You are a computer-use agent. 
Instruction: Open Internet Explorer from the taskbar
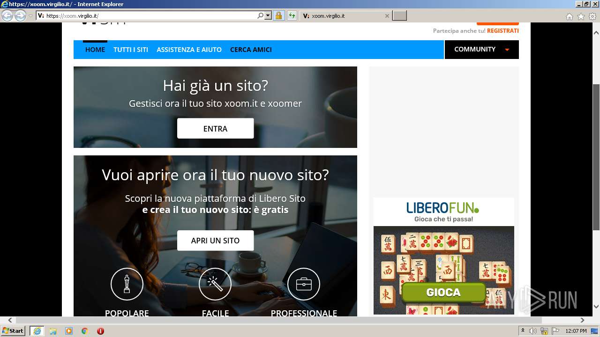(x=37, y=331)
